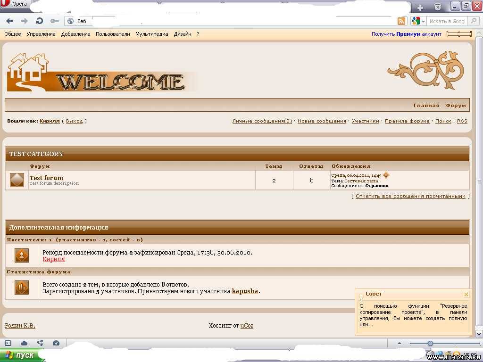483x362 pixels.
Task: Focus the Google search input field
Action: coord(447,21)
